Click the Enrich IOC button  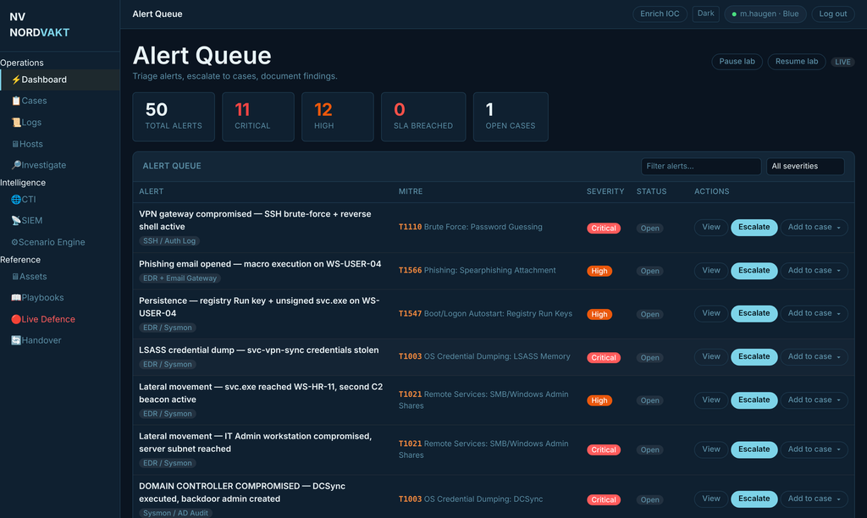click(x=660, y=14)
